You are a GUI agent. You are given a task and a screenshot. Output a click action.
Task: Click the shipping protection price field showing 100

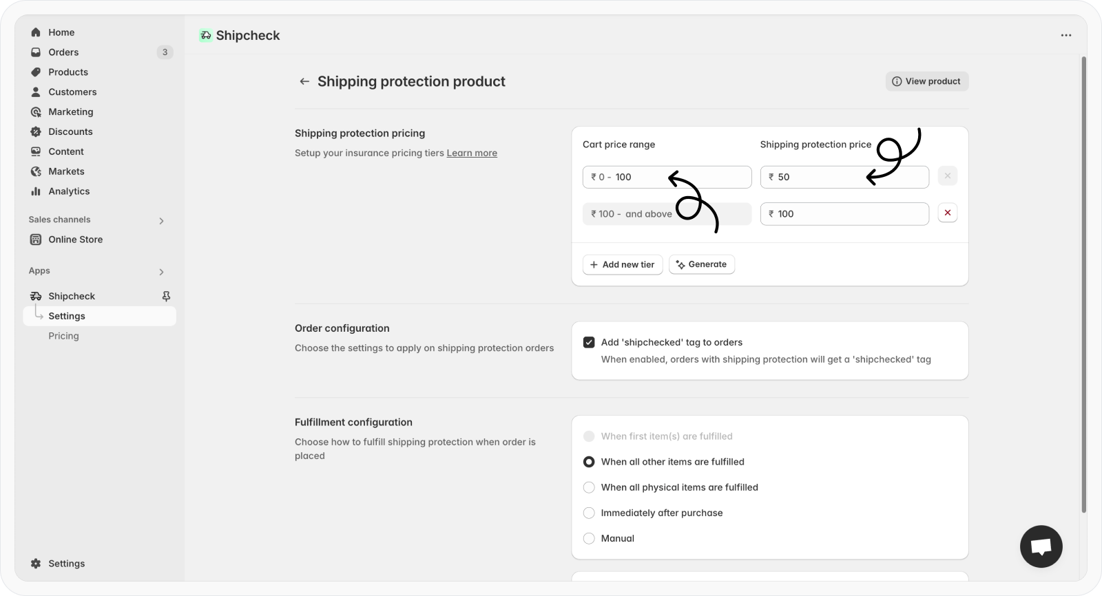[x=844, y=214]
